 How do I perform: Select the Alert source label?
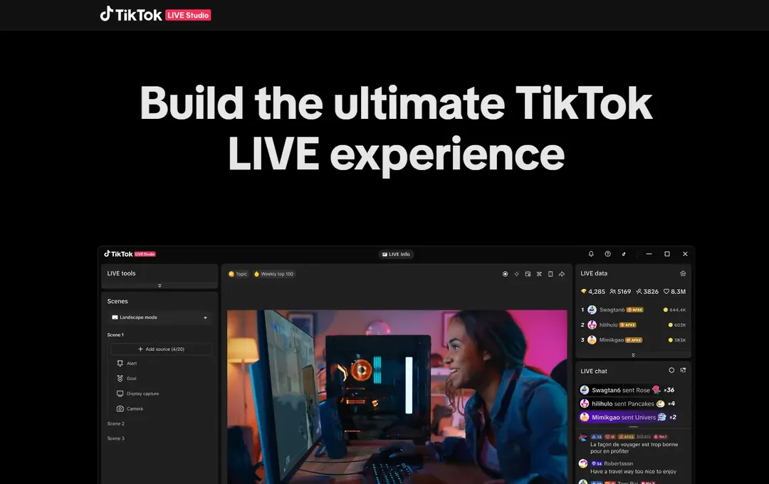point(132,364)
